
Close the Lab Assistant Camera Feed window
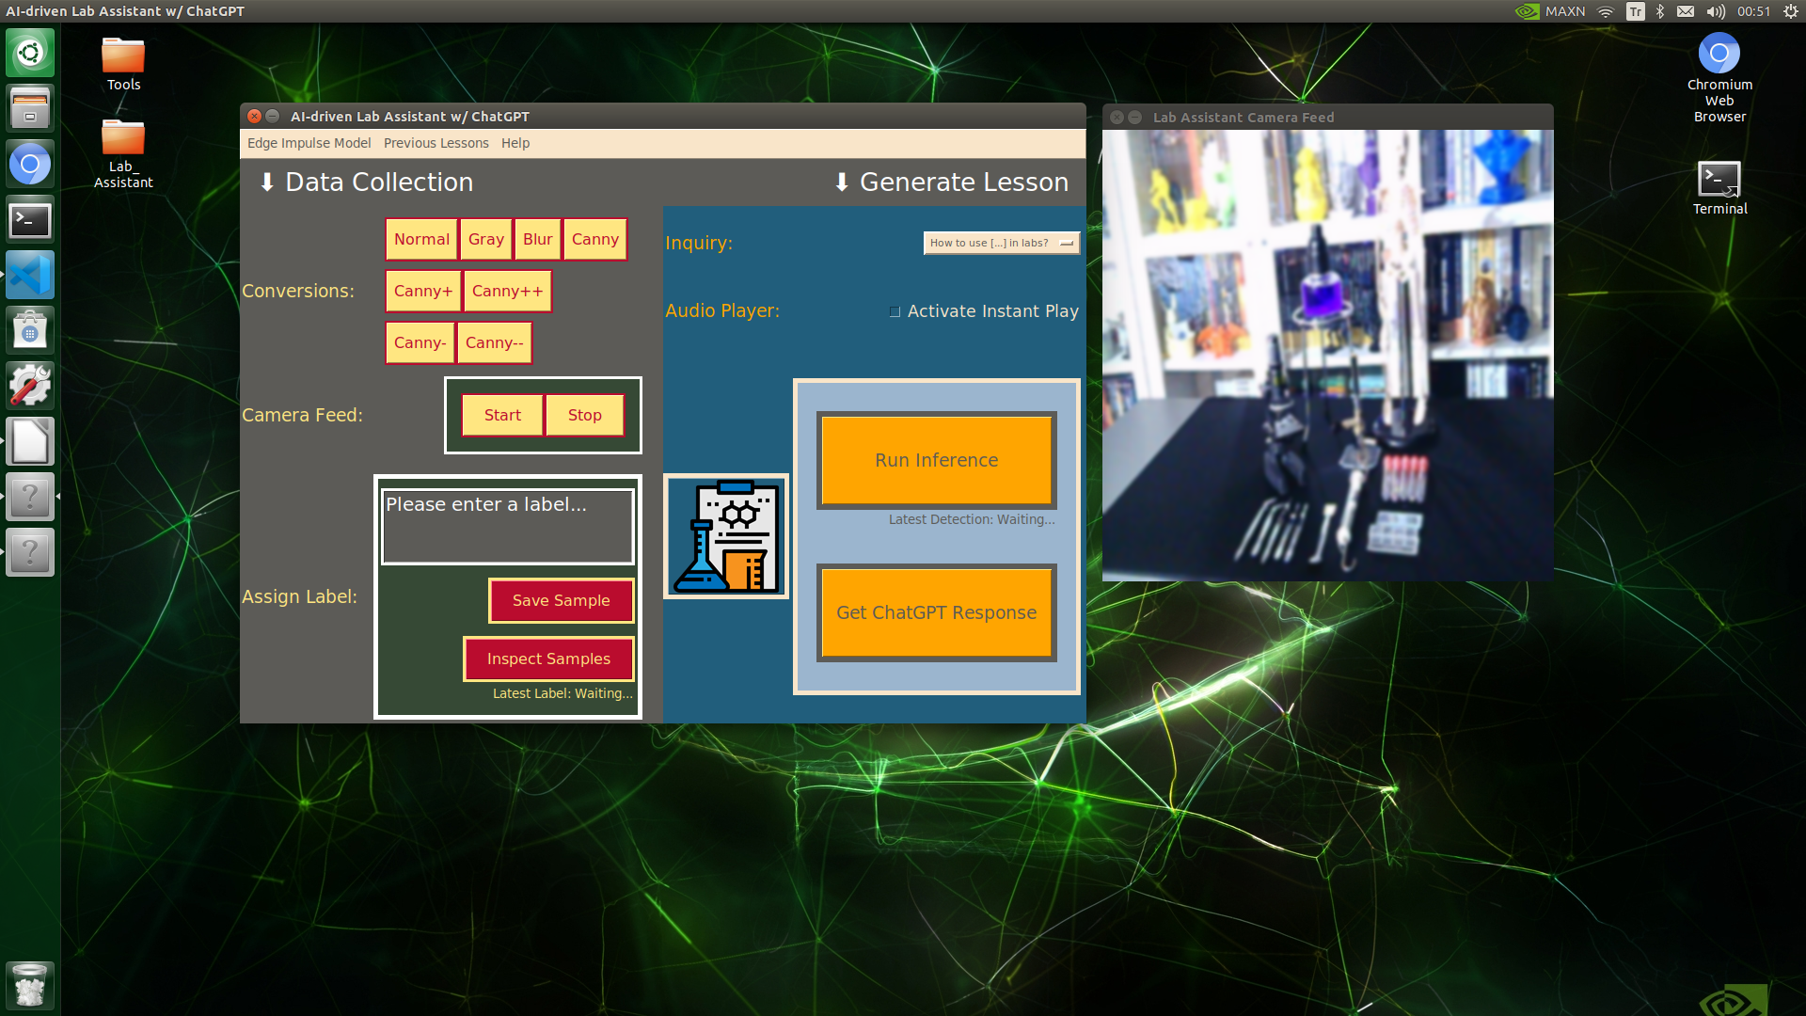pos(1117,117)
